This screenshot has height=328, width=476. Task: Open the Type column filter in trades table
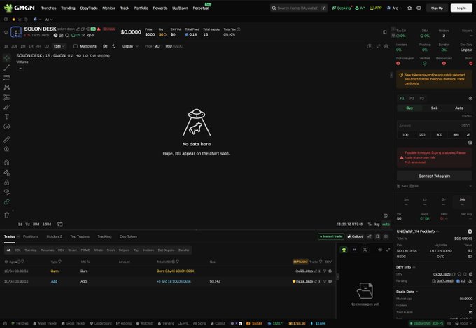point(59,262)
